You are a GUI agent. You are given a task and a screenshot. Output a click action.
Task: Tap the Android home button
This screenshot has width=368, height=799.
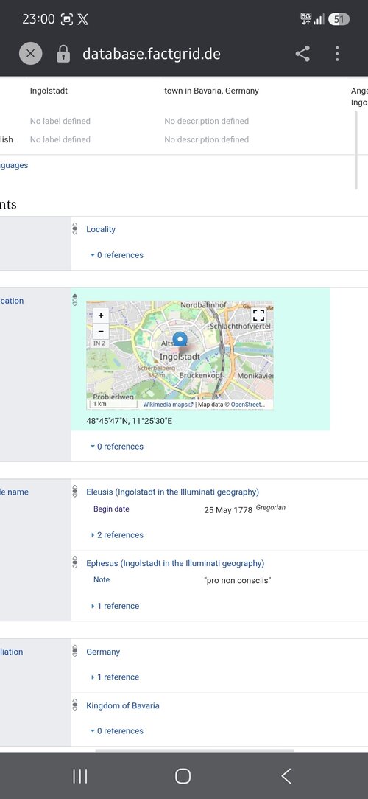coord(183,776)
